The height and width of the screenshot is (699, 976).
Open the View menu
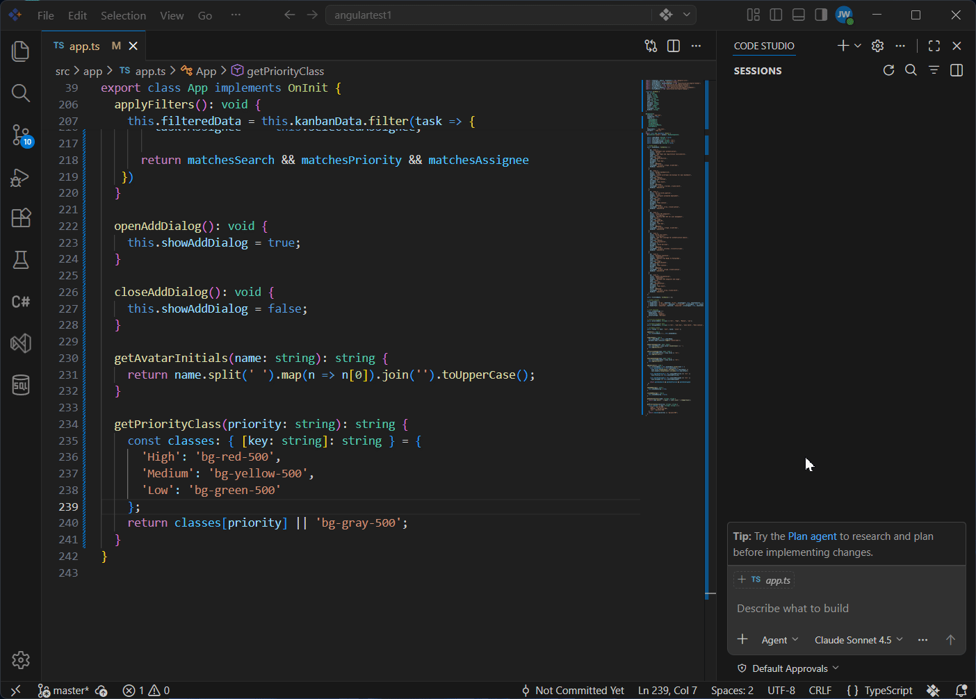point(172,15)
